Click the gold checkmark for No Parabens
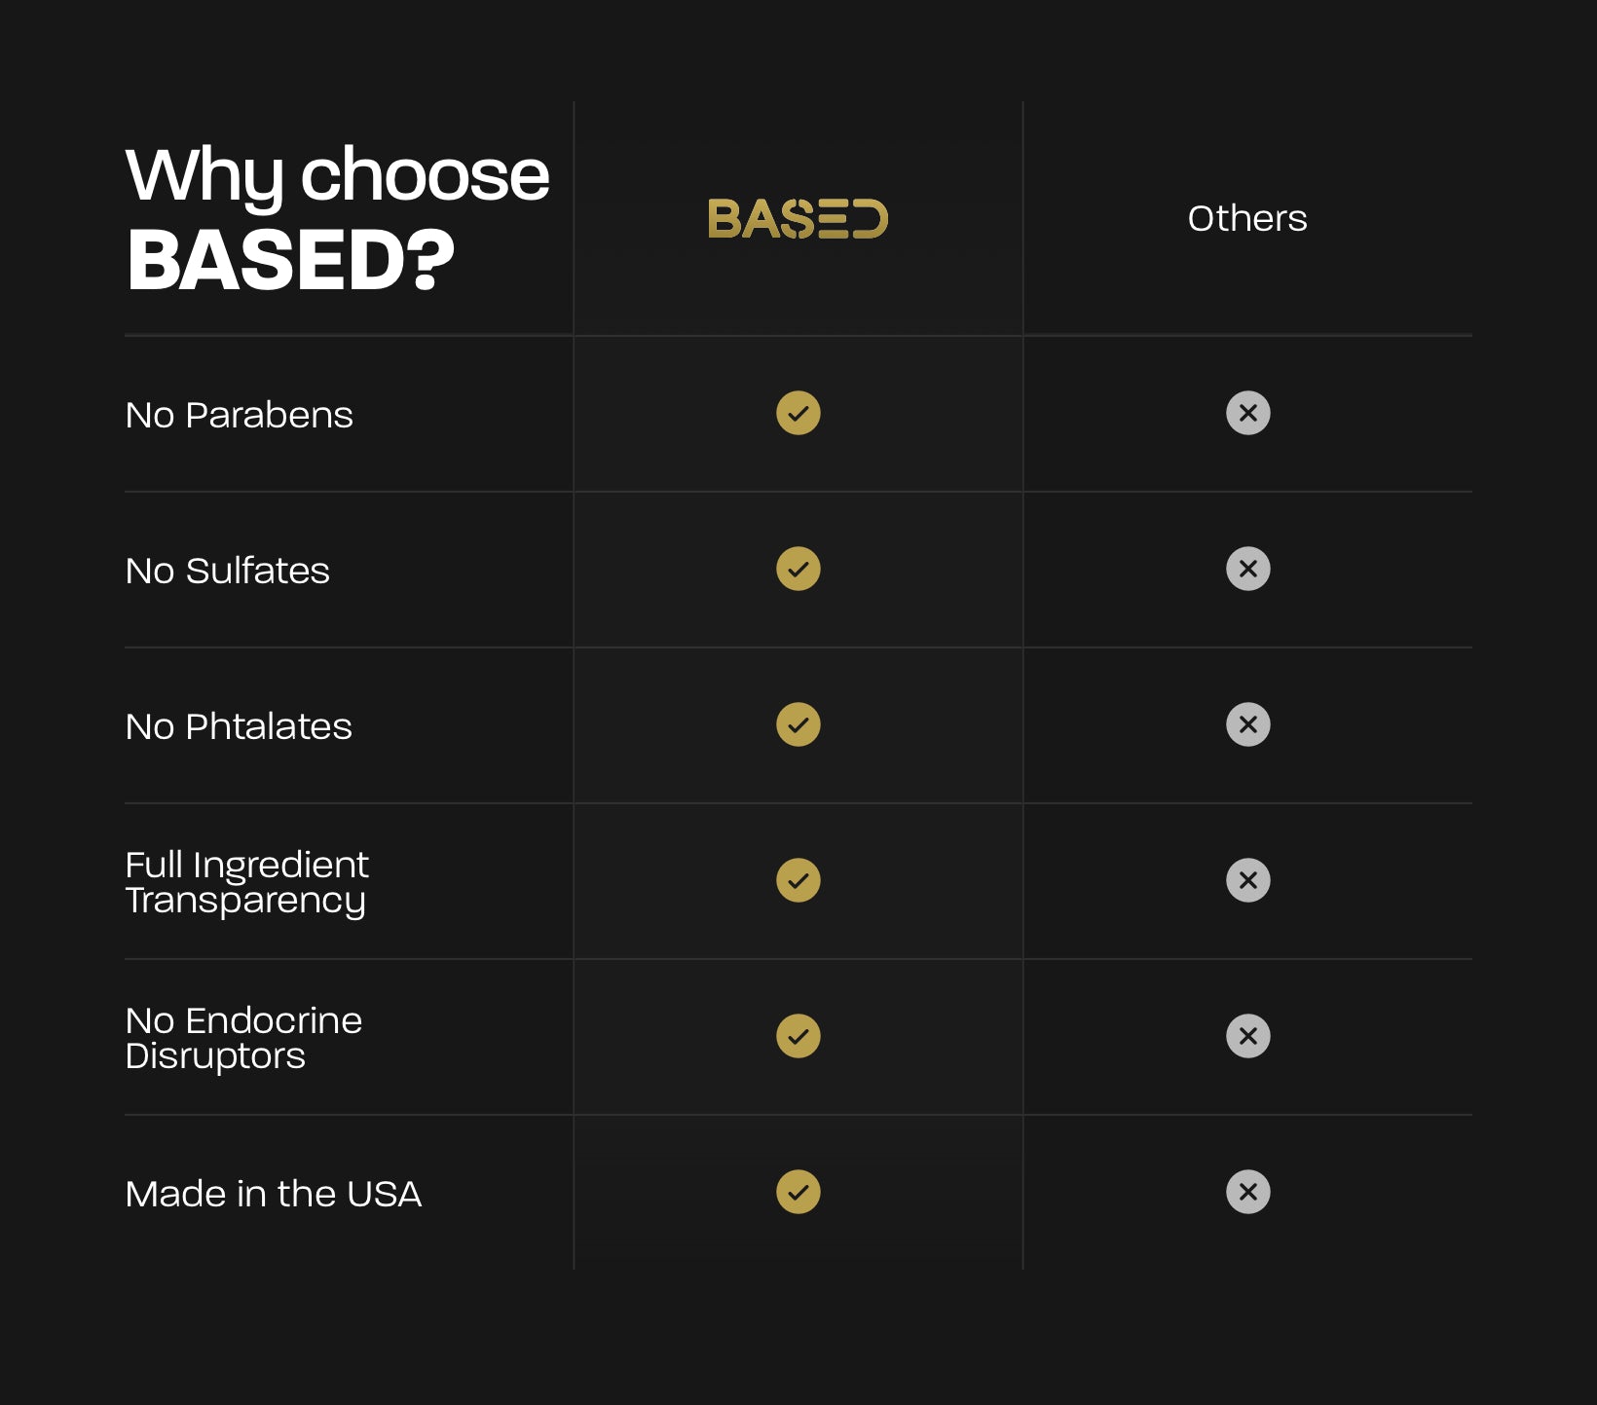Screen dimensions: 1597x1405 [798, 413]
